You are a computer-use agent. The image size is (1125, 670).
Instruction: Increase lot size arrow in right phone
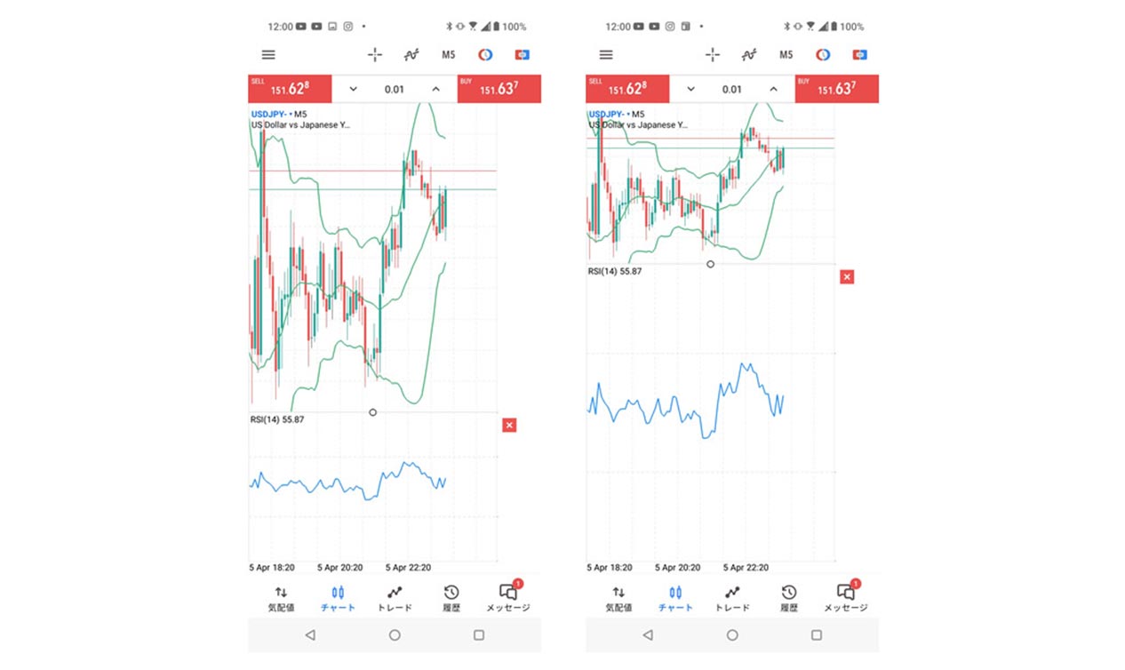coord(773,89)
